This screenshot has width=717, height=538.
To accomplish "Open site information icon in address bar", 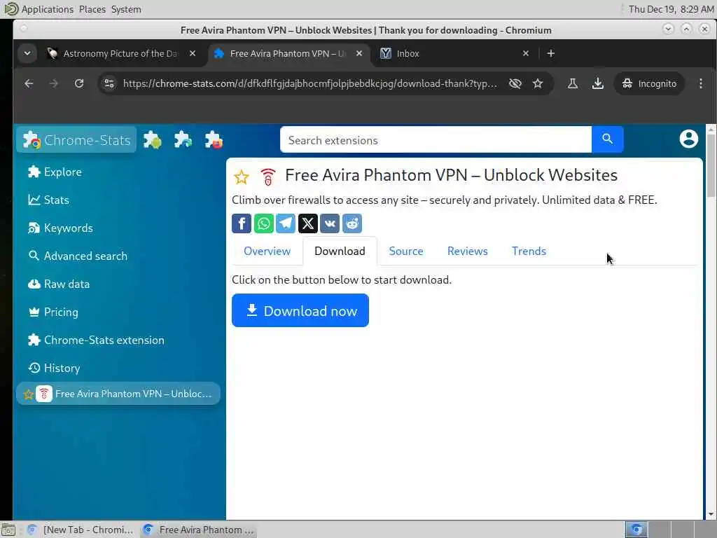I will [x=109, y=83].
